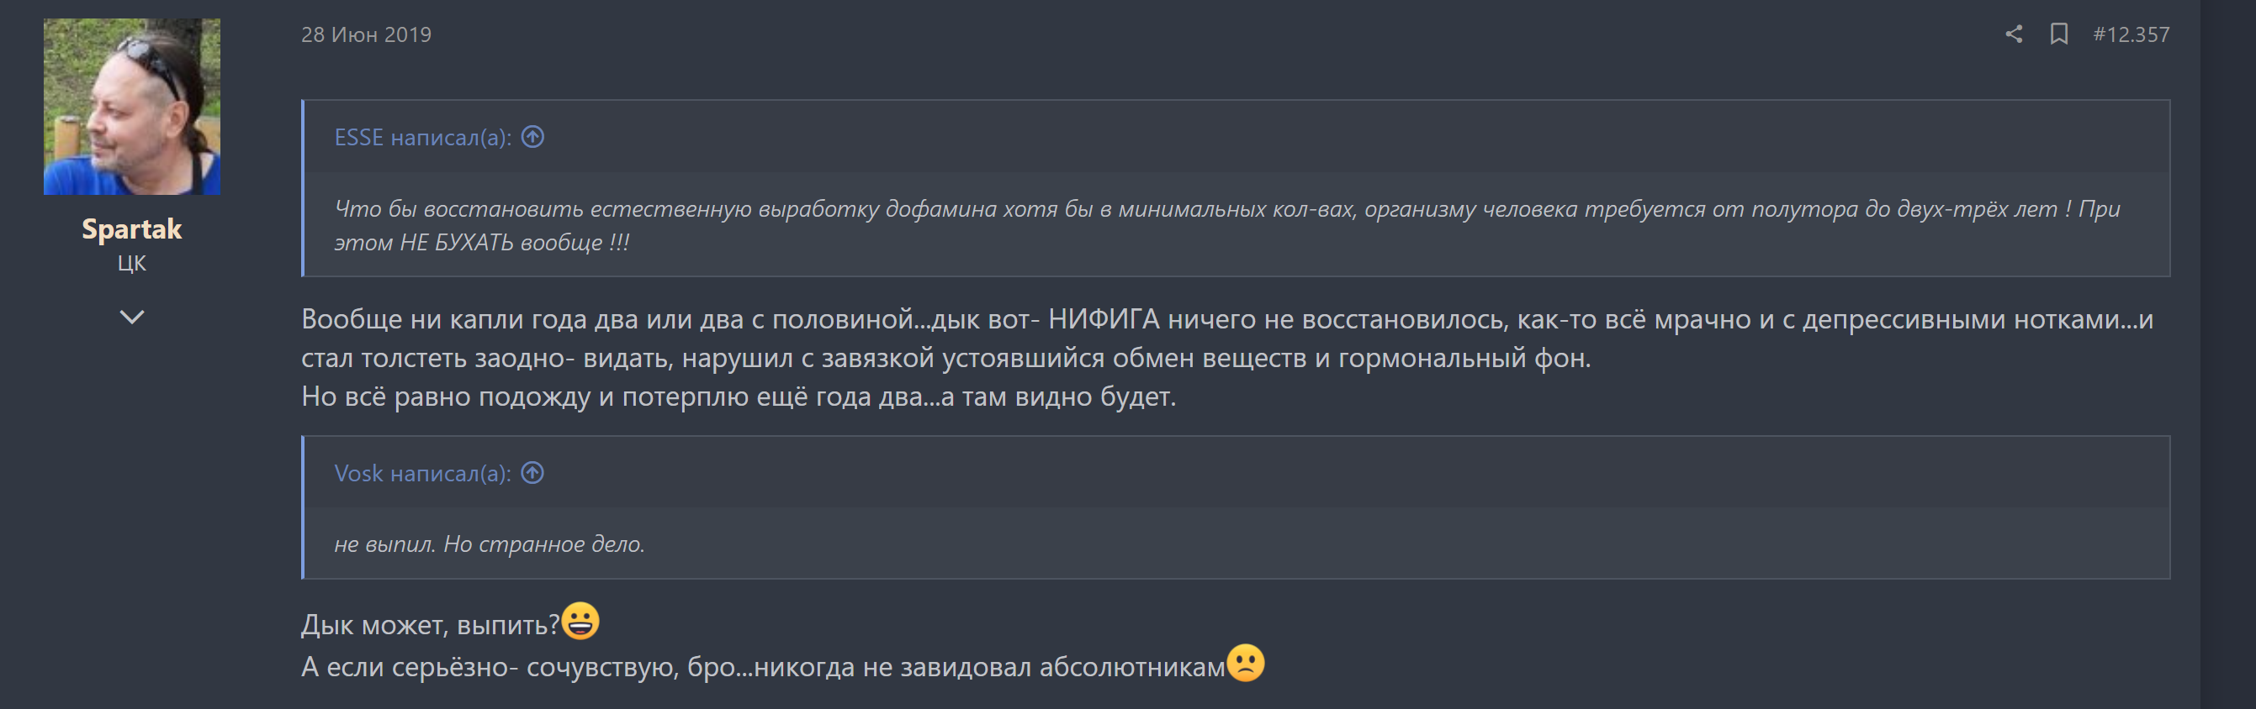Click the sad face emoji after "абсолютникам"
This screenshot has width=2256, height=709.
tap(1246, 663)
